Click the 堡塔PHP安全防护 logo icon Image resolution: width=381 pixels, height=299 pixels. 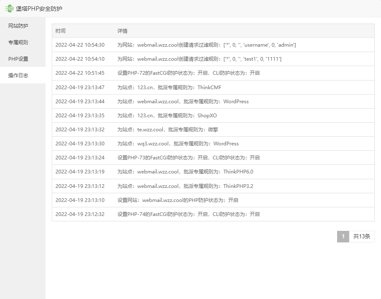coord(9,9)
